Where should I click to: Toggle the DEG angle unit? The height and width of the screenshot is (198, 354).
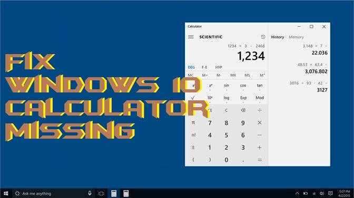click(191, 67)
